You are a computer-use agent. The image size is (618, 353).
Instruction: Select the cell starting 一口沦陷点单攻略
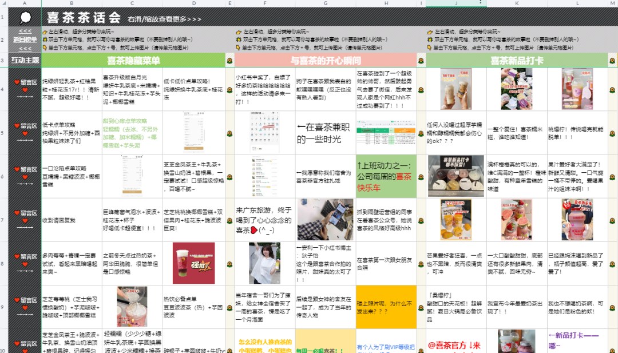72,176
